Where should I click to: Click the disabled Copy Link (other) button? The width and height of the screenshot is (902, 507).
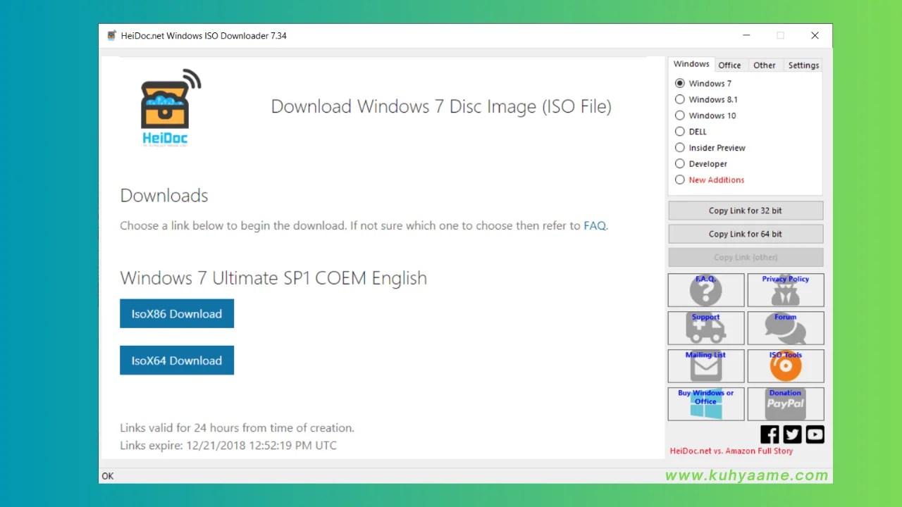pyautogui.click(x=746, y=257)
